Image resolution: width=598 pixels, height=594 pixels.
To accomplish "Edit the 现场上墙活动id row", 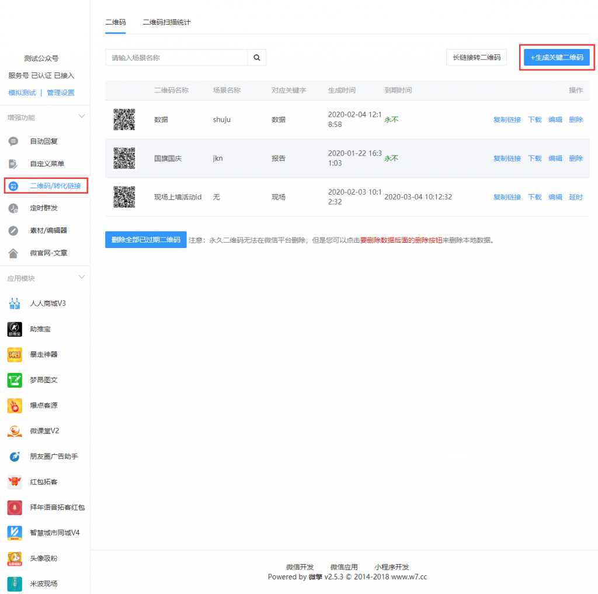I will click(x=555, y=197).
